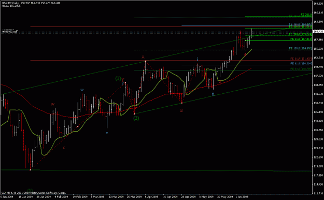Select the red uppercase X wave label
This screenshot has width=324, height=200.
64,148
